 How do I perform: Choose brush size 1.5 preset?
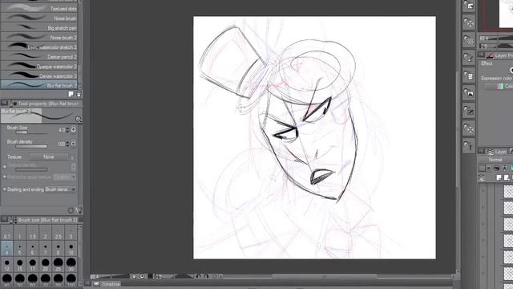pyautogui.click(x=32, y=232)
